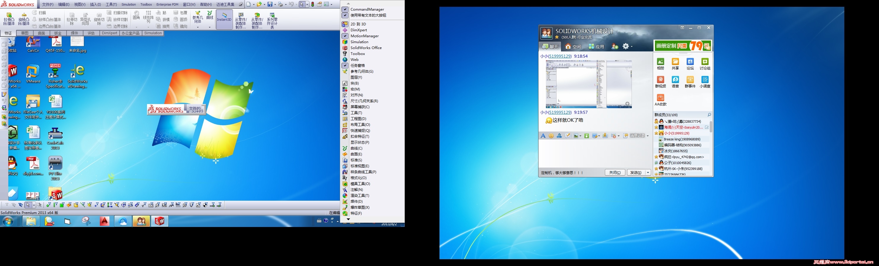Open the 小调查 survey icon

pyautogui.click(x=705, y=82)
